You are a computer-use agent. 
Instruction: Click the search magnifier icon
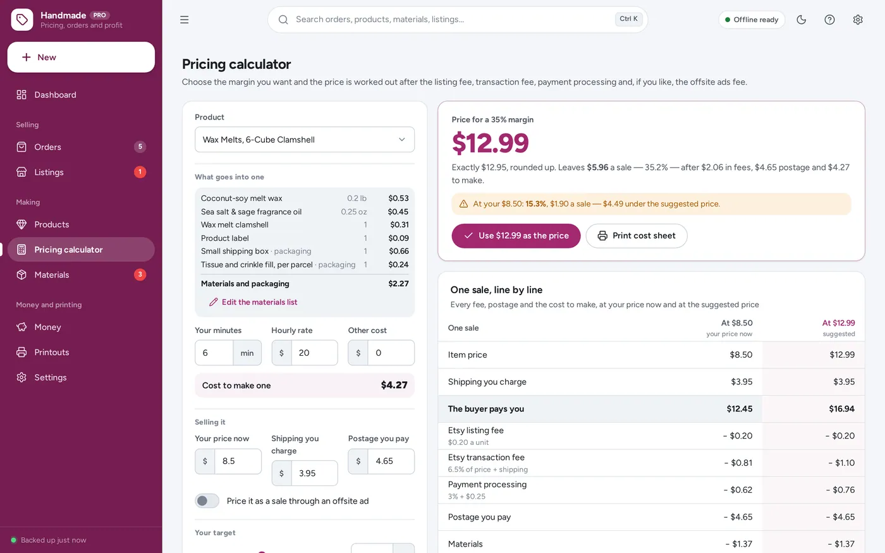click(283, 20)
